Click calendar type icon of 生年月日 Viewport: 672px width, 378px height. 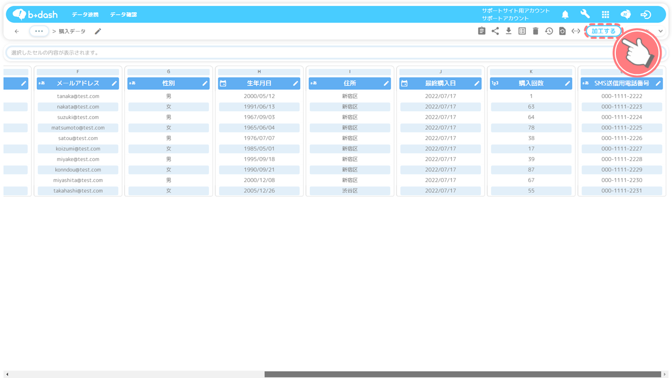click(x=223, y=83)
